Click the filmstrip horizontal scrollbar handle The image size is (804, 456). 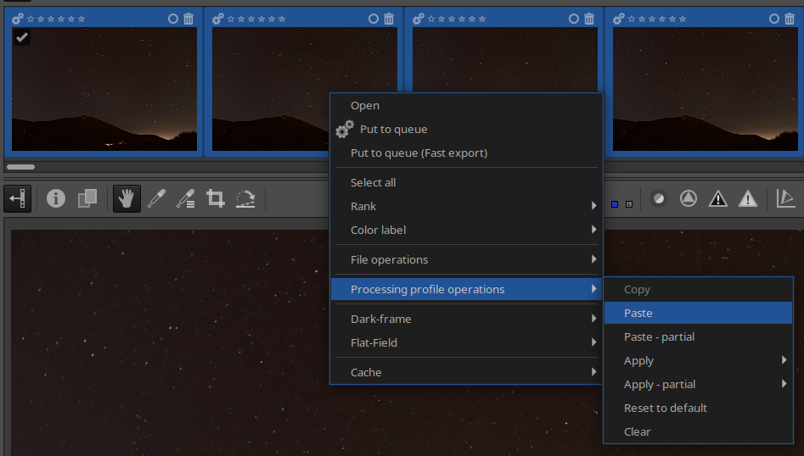coord(20,167)
